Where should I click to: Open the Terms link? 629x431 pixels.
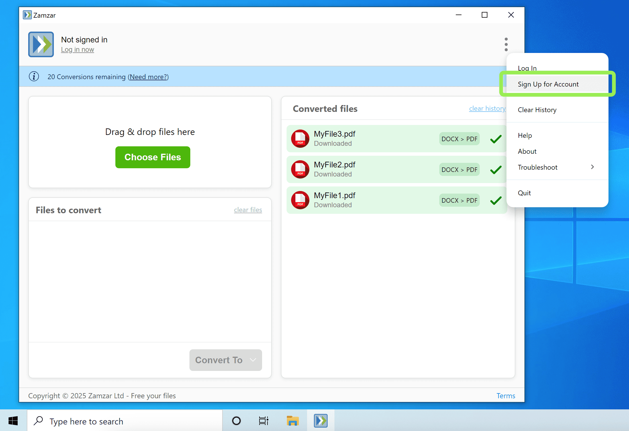[506, 396]
